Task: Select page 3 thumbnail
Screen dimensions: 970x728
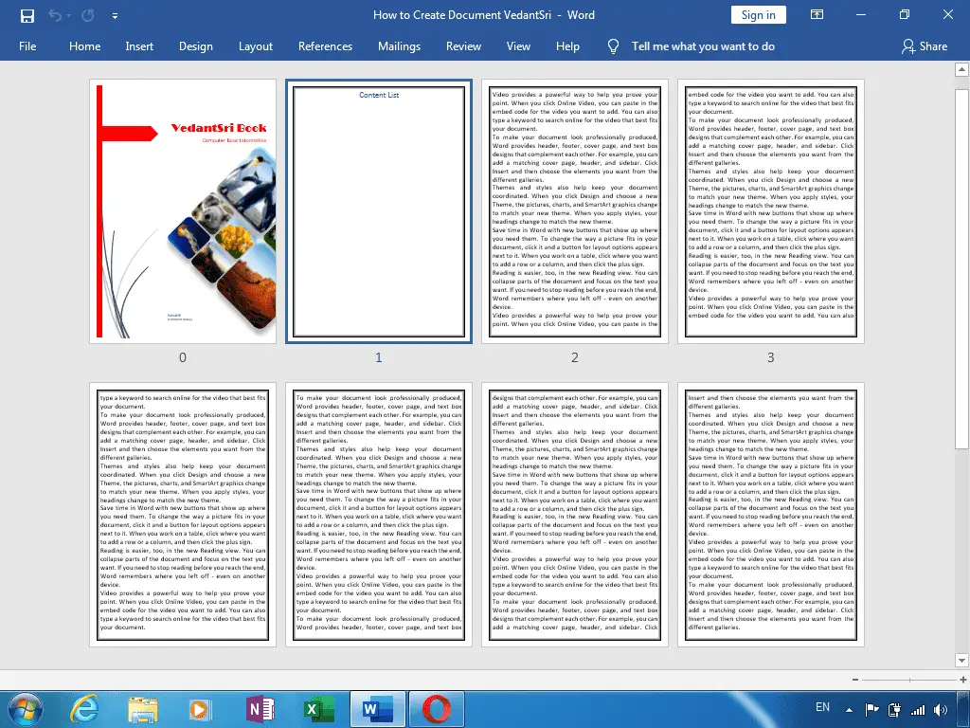Action: (x=771, y=211)
